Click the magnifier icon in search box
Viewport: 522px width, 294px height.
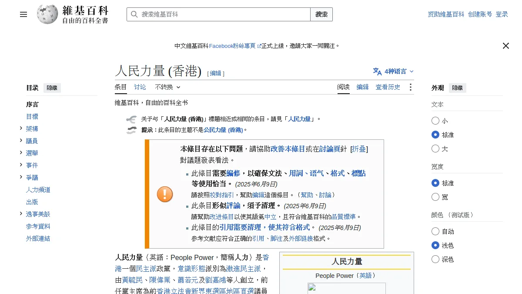[x=134, y=14]
